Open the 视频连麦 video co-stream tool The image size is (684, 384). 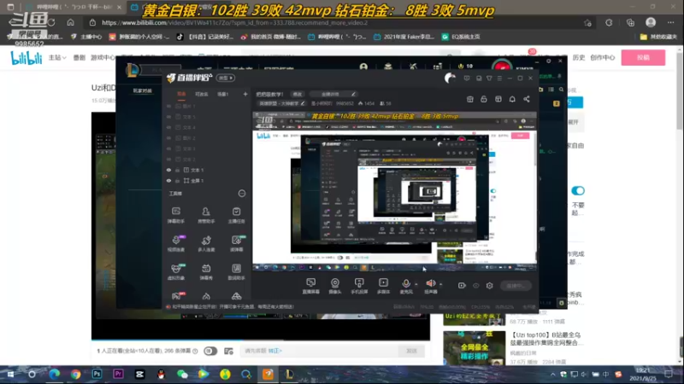(x=176, y=243)
